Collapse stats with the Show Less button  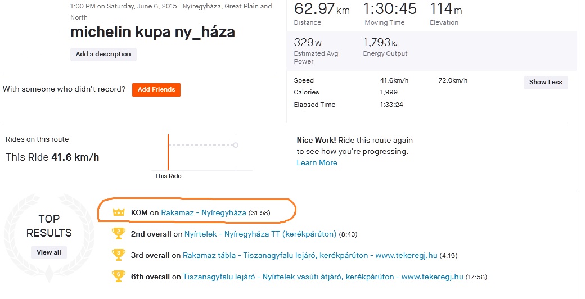click(545, 82)
